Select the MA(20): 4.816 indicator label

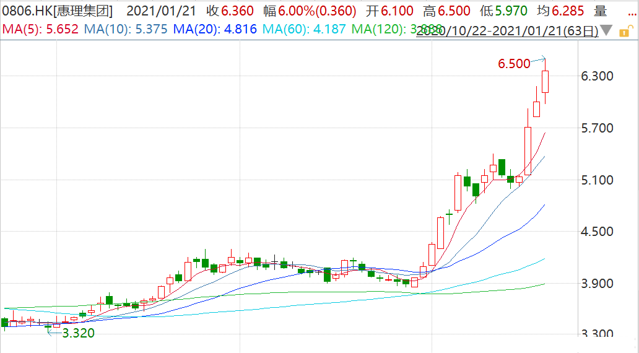(215, 29)
